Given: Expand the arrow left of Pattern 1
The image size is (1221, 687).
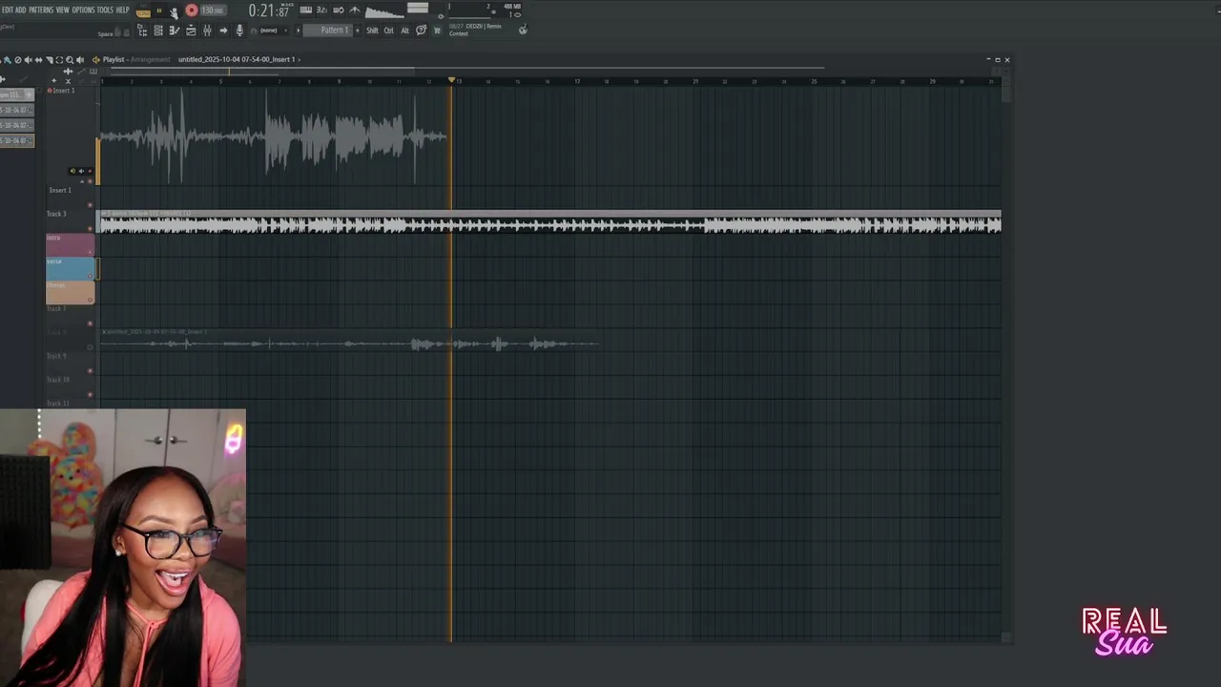Looking at the screenshot, I should (x=299, y=31).
